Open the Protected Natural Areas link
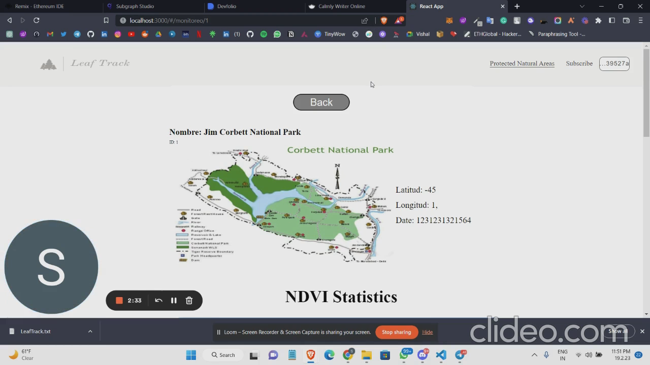This screenshot has height=365, width=650. (x=522, y=63)
